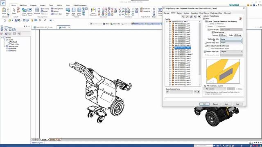Open the View Wizard tool
Viewport: 262px width, 147px height.
click(x=24, y=12)
